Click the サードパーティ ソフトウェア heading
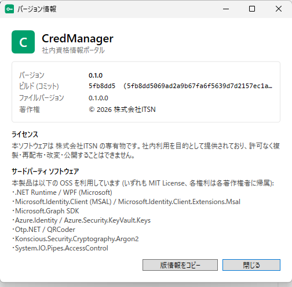This screenshot has height=287, width=292. (x=45, y=172)
